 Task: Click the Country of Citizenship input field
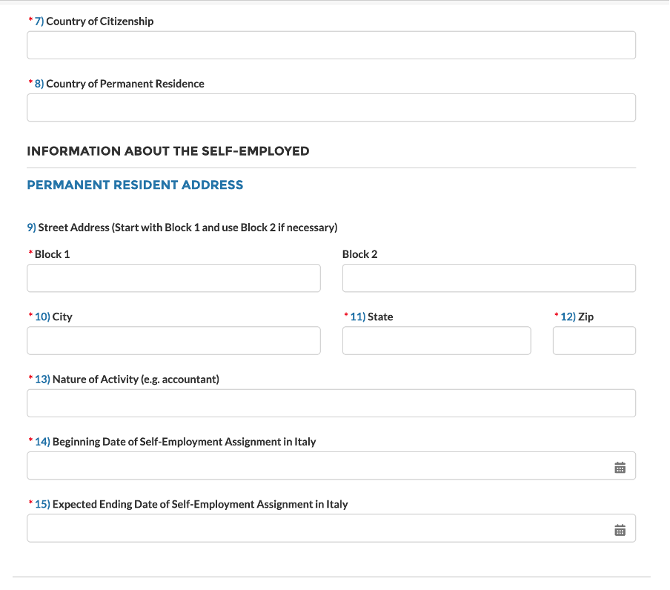click(x=331, y=44)
